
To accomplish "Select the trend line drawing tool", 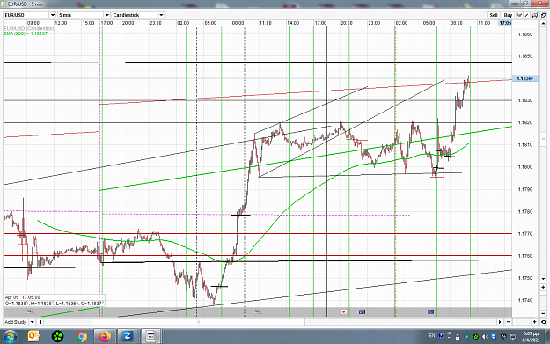I will pyautogui.click(x=527, y=15).
